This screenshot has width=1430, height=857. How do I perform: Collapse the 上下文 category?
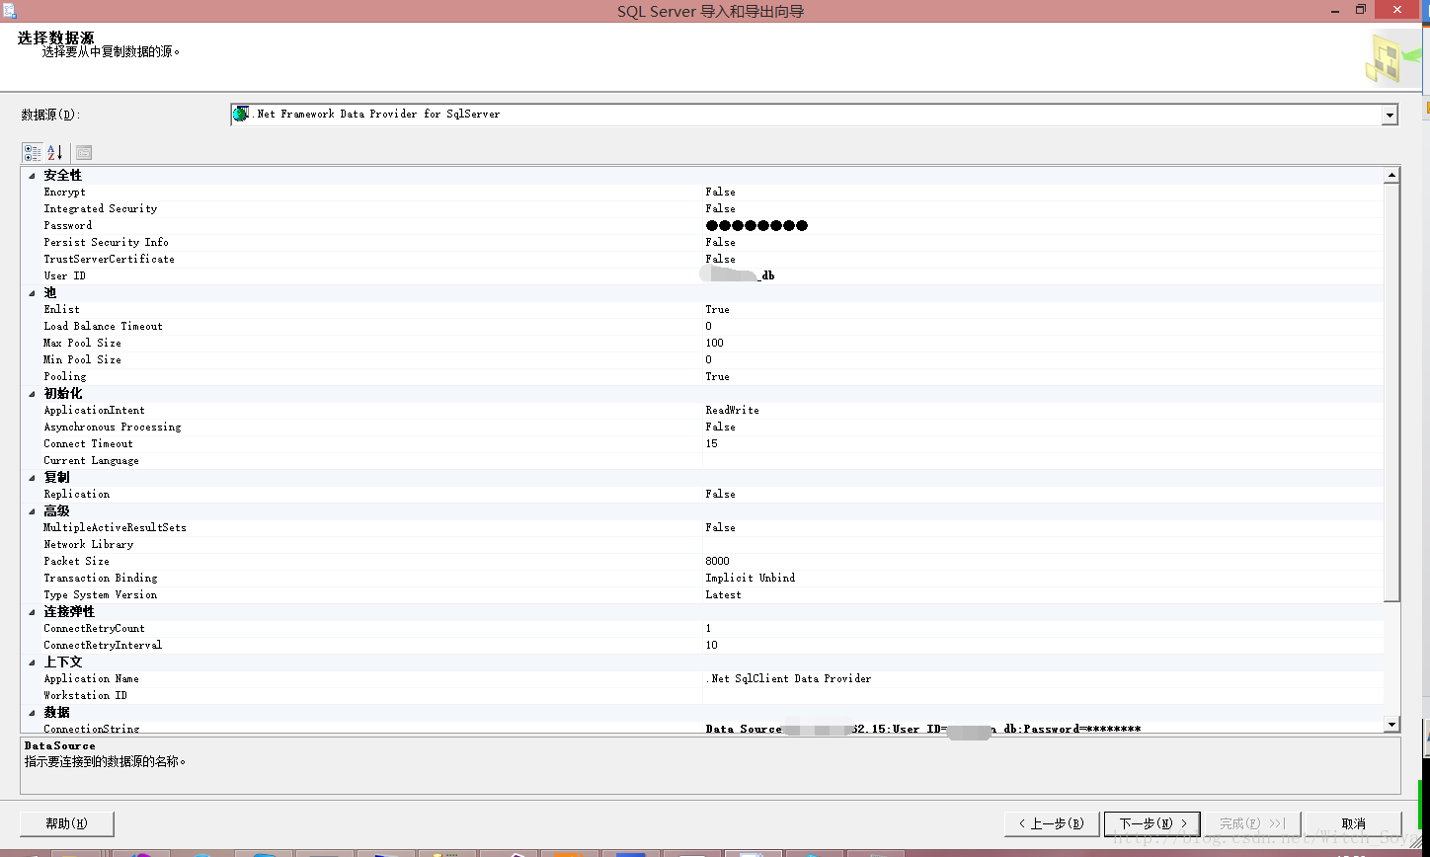point(33,662)
